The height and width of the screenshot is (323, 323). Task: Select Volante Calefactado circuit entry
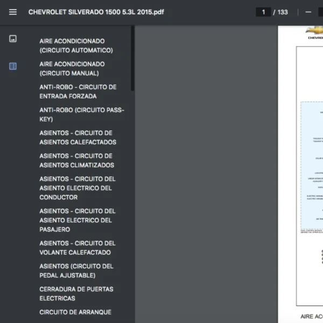tap(78, 248)
